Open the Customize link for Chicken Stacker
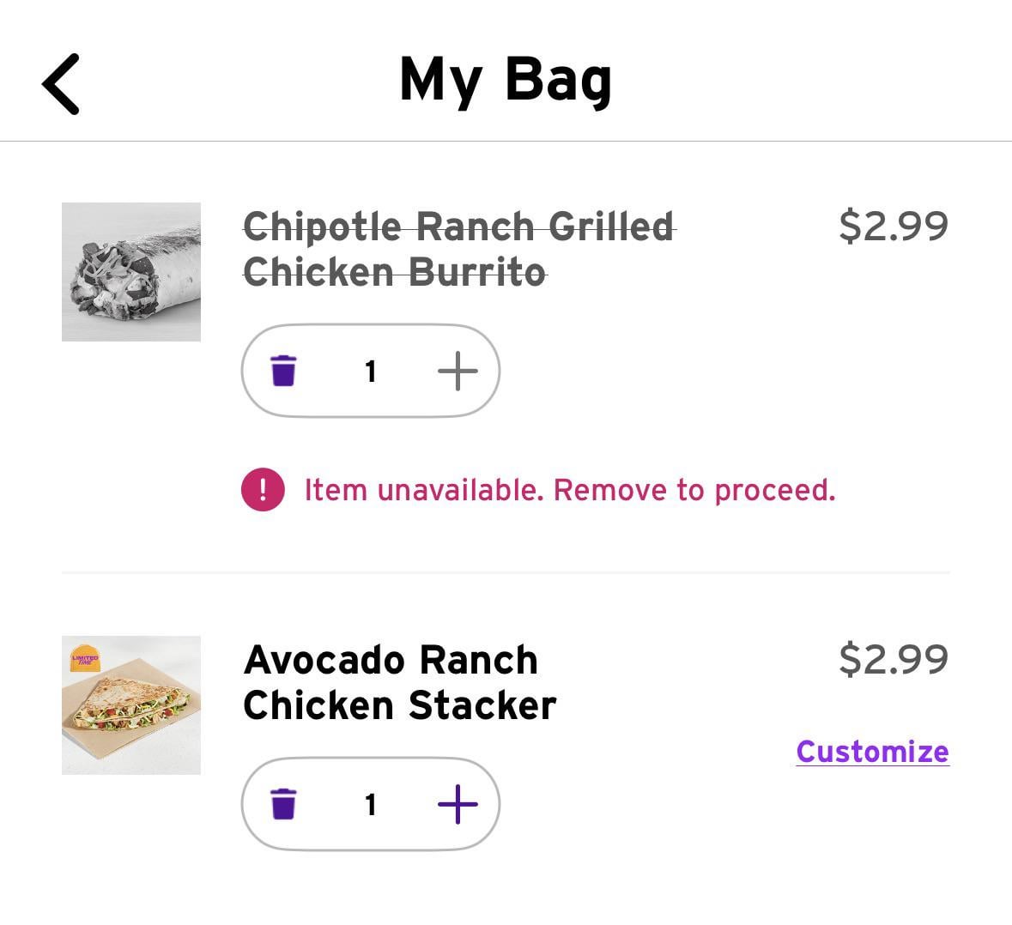This screenshot has width=1012, height=925. point(872,752)
